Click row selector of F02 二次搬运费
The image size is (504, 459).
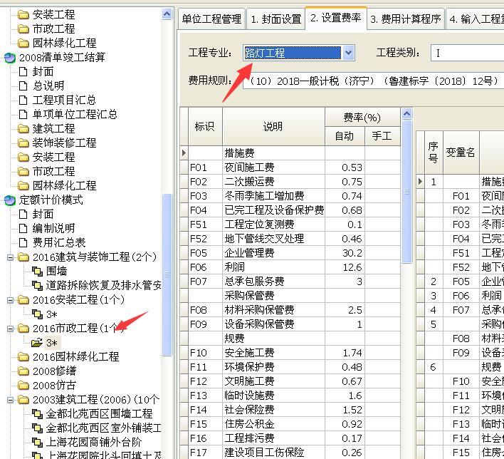point(184,182)
